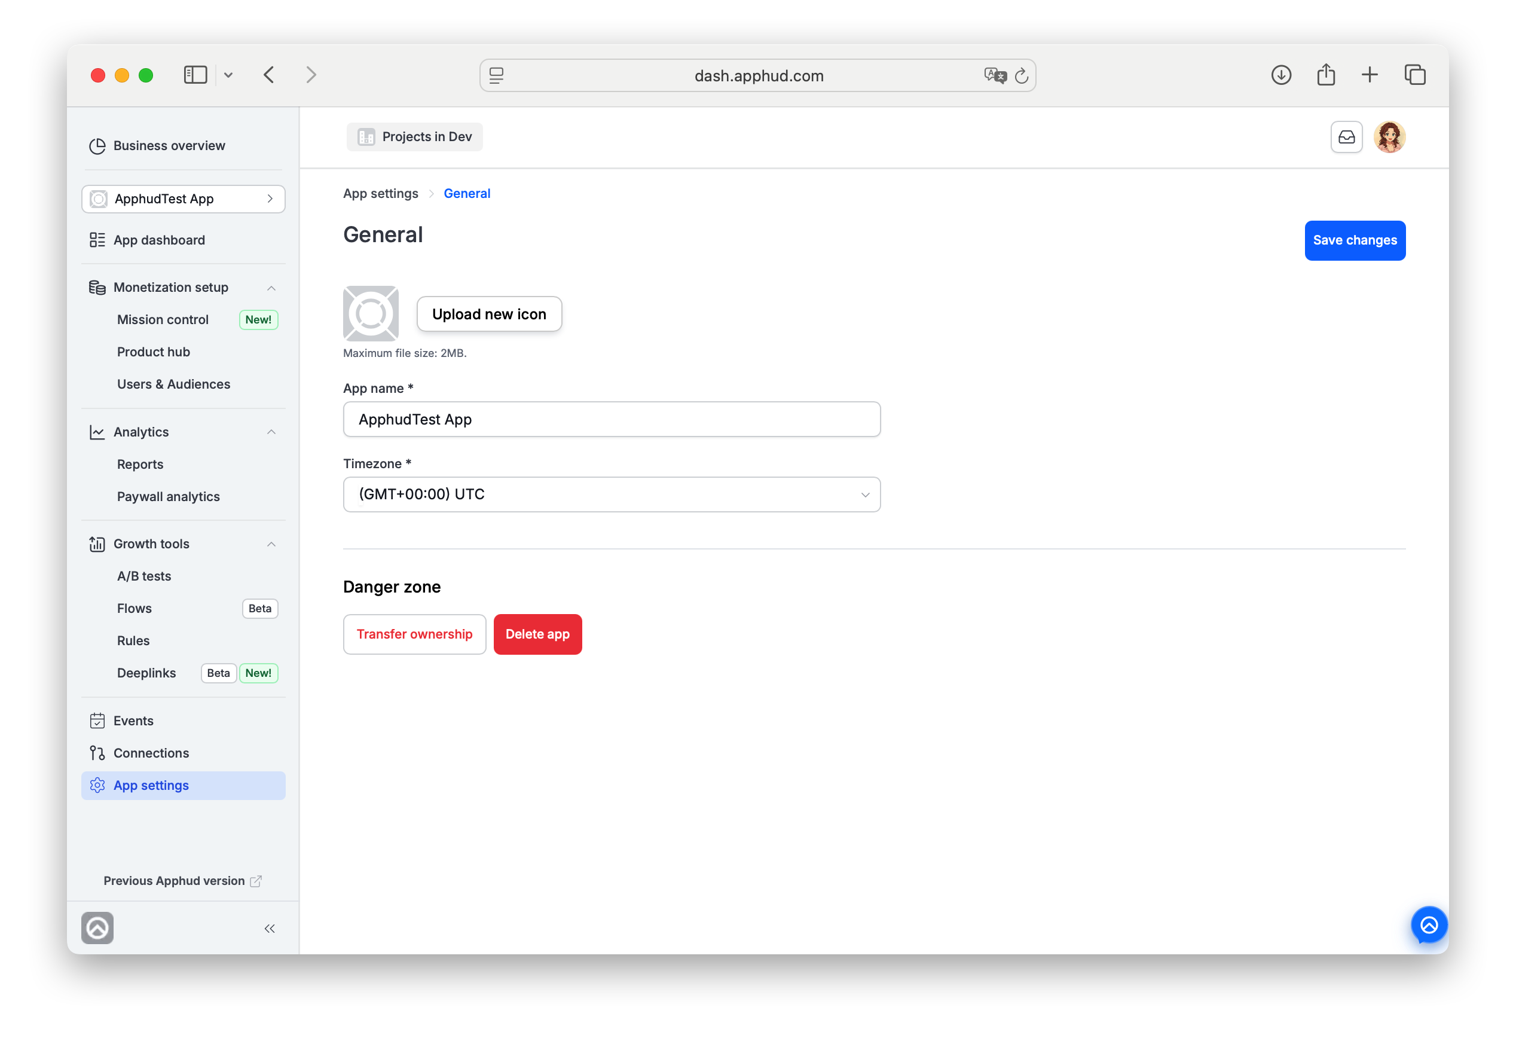This screenshot has width=1516, height=1044.
Task: Collapse the Monetization setup section
Action: (x=271, y=288)
